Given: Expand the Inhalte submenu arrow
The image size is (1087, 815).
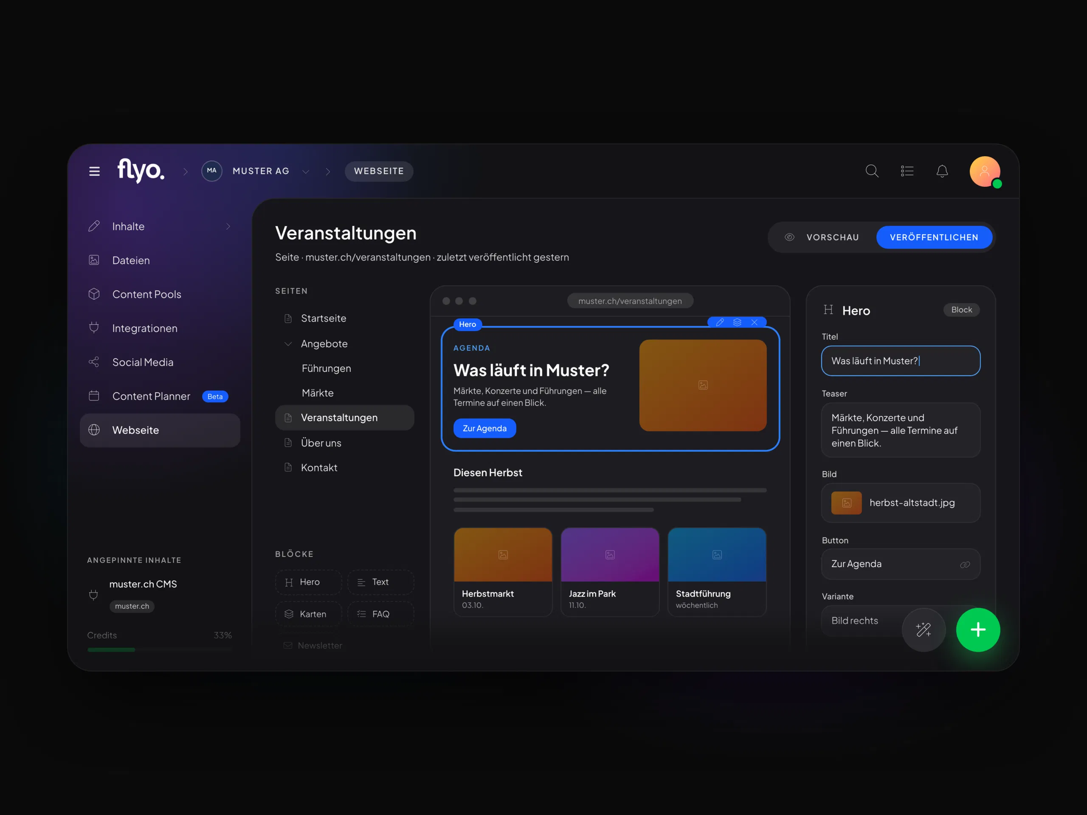Looking at the screenshot, I should [228, 227].
